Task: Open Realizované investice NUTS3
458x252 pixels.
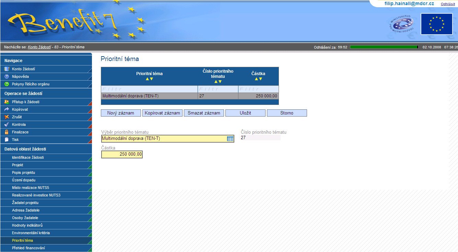Action: click(x=46, y=195)
